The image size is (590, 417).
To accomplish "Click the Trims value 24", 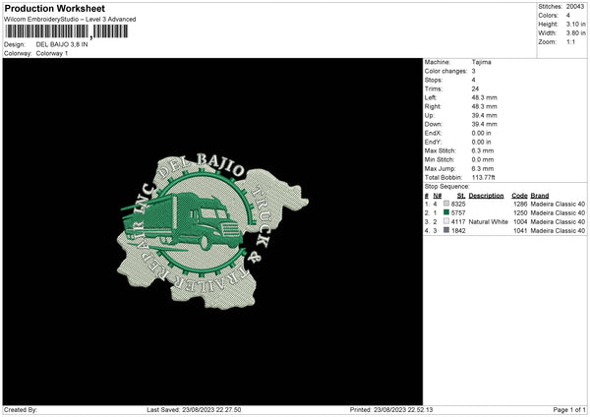I will click(x=475, y=89).
